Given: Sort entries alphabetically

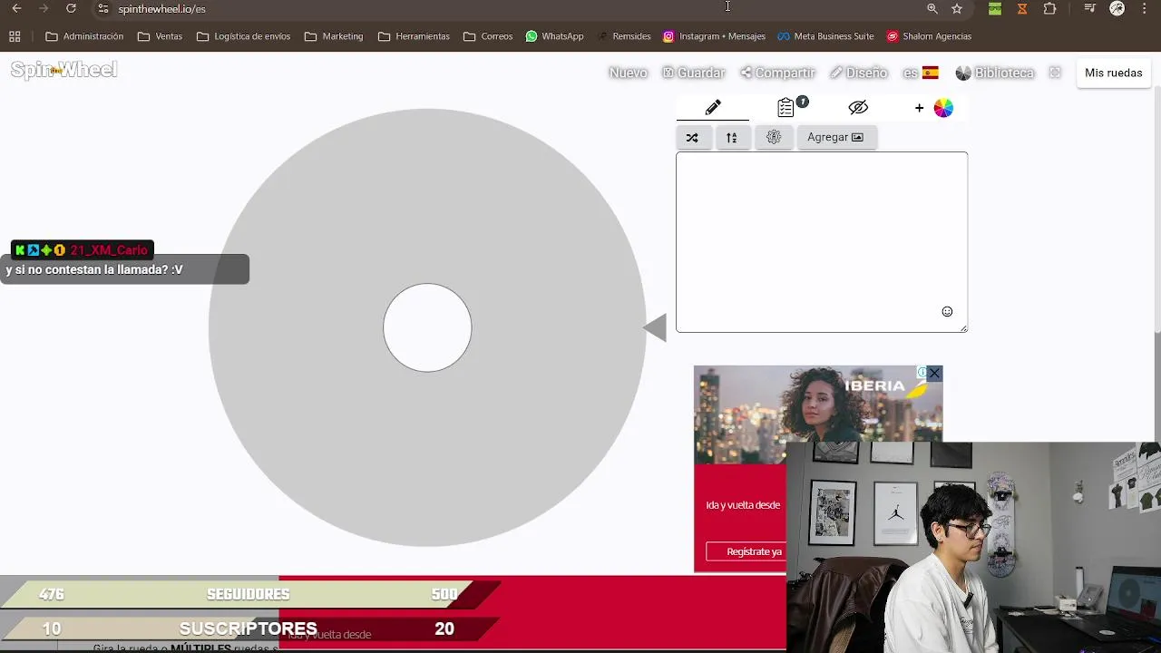Looking at the screenshot, I should [x=732, y=138].
